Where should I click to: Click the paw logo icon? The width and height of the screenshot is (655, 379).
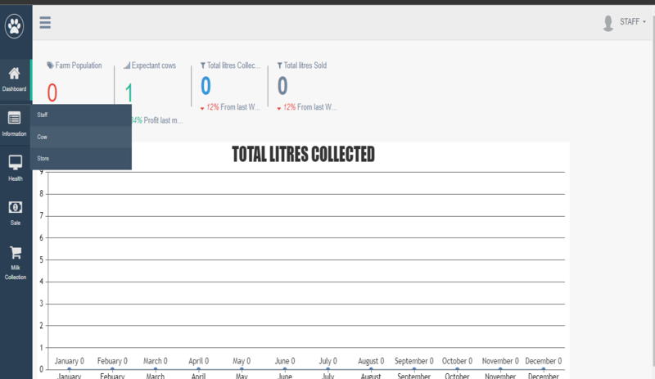coord(15,27)
